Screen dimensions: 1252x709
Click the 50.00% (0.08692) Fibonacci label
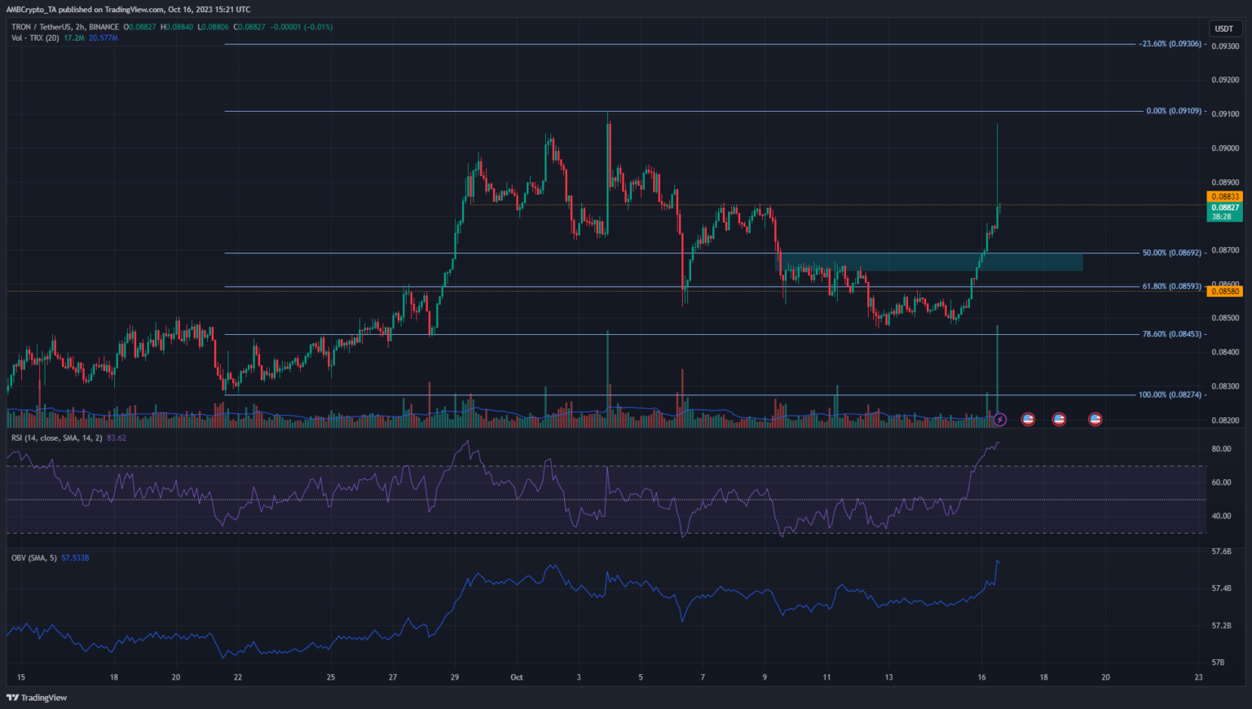click(1171, 253)
